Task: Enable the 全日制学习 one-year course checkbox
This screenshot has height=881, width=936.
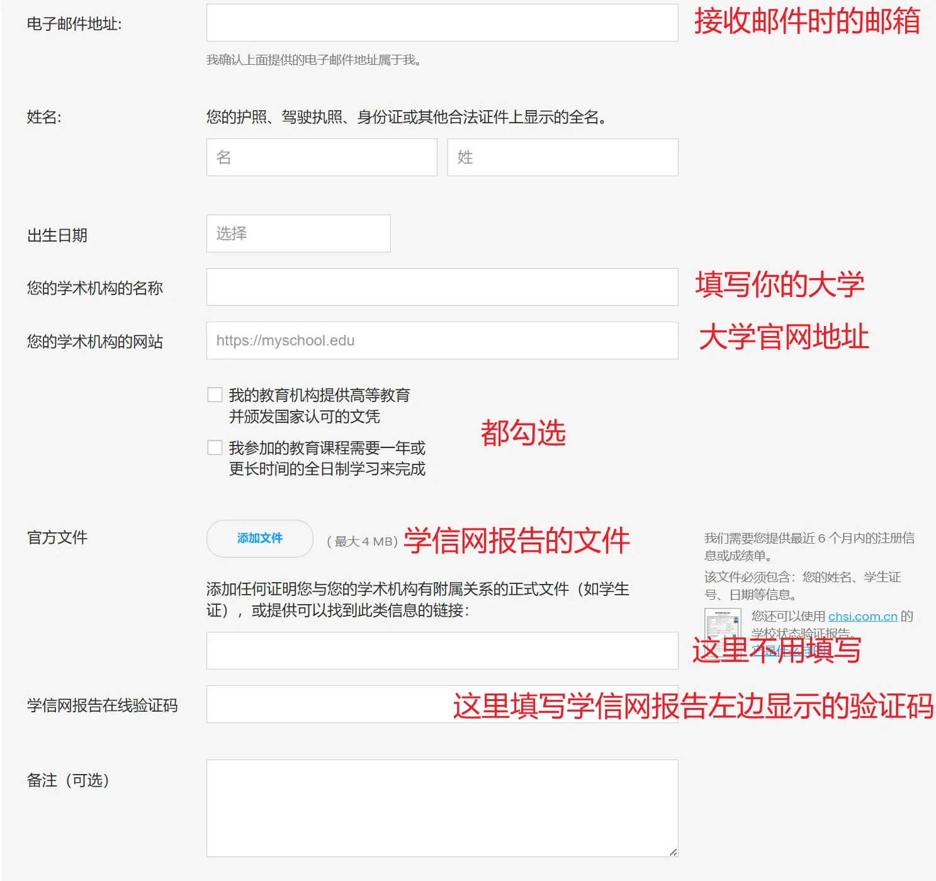Action: 215,447
